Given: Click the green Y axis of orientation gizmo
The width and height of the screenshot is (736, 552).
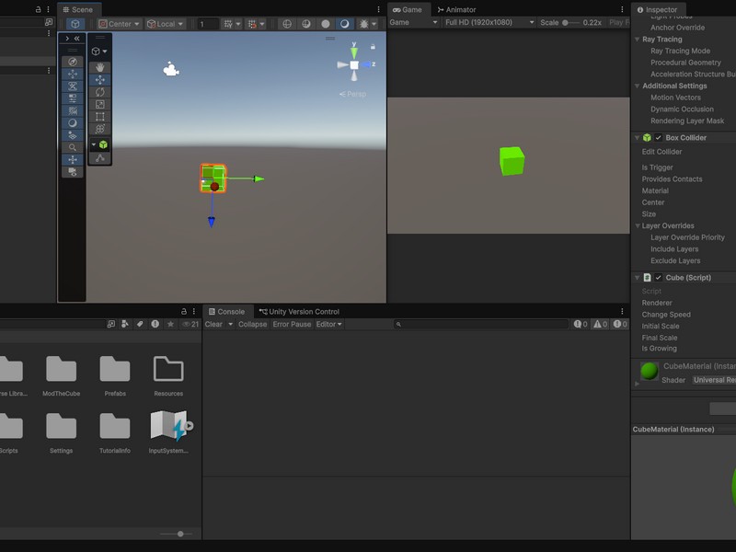Looking at the screenshot, I should pos(354,52).
